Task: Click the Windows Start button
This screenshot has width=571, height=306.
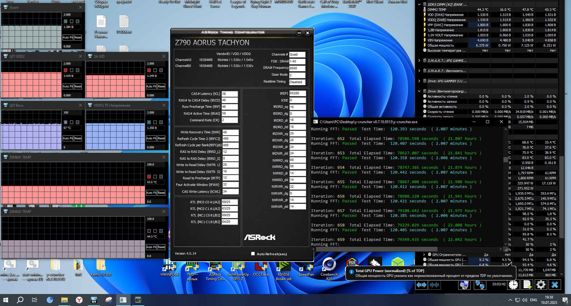Action: (x=6, y=300)
